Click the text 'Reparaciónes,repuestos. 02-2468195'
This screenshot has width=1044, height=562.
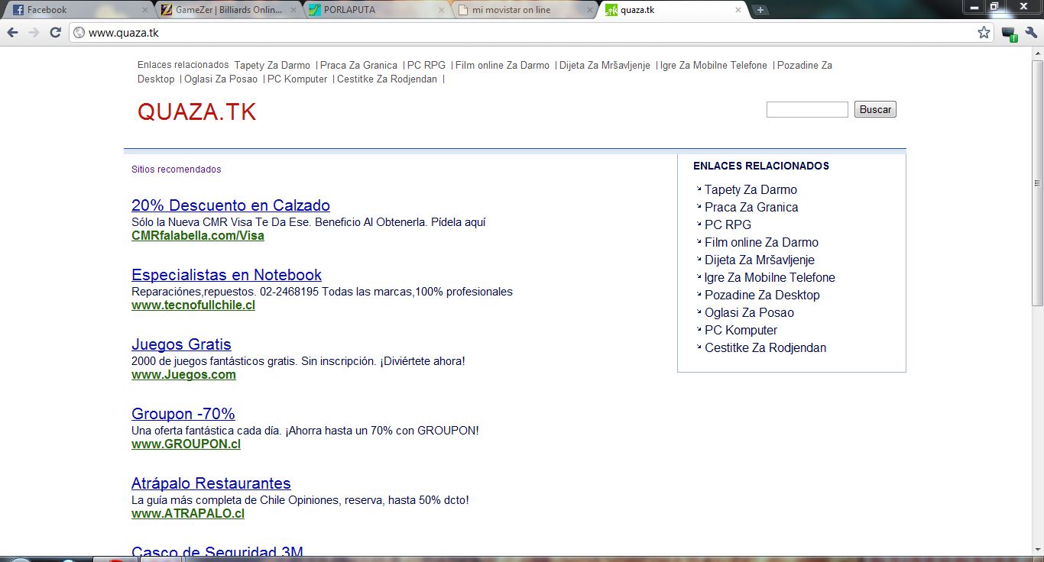point(225,292)
